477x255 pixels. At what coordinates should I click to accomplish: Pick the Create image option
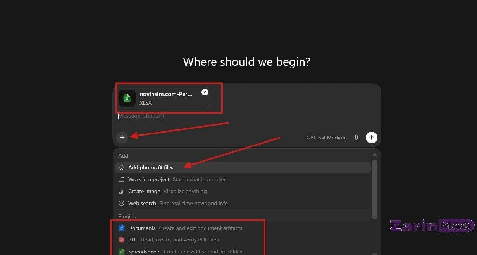point(243,191)
